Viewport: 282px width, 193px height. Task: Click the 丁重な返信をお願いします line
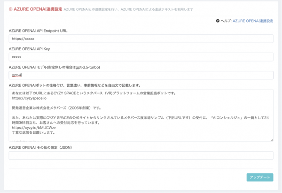tap(33, 132)
